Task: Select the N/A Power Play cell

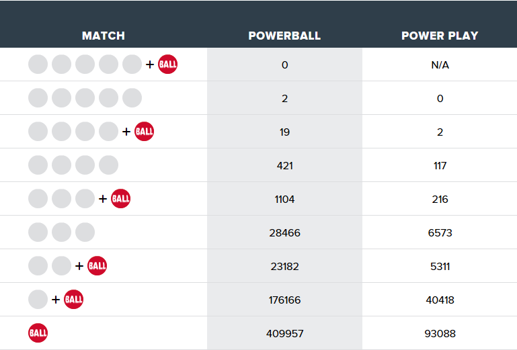Action: tap(440, 65)
